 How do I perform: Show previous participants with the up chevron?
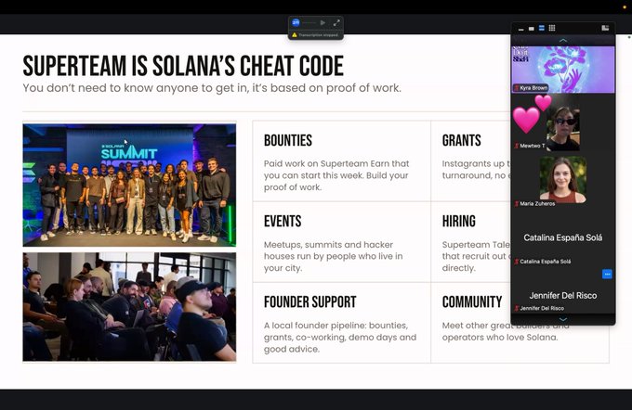(x=563, y=41)
